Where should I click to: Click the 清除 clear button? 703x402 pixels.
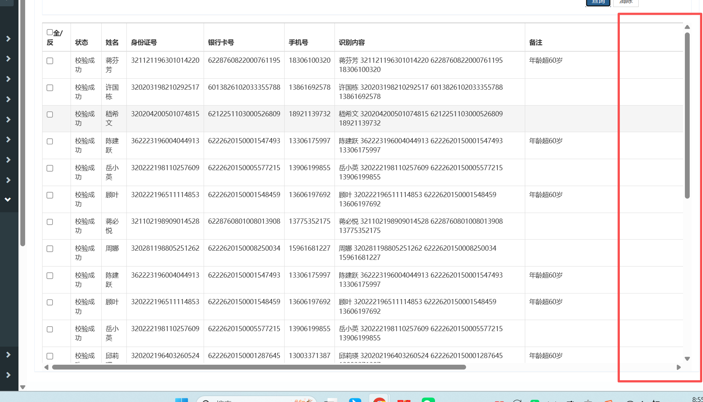(x=626, y=2)
